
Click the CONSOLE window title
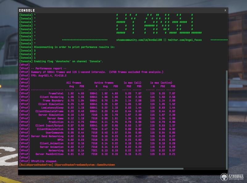pyautogui.click(x=27, y=10)
